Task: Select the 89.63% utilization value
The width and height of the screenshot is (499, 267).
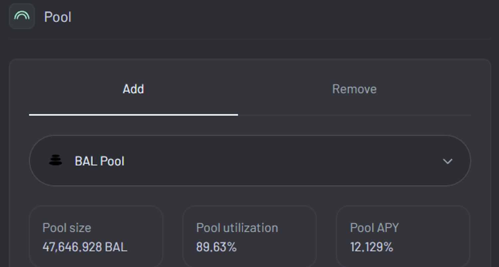Action: pyautogui.click(x=216, y=247)
